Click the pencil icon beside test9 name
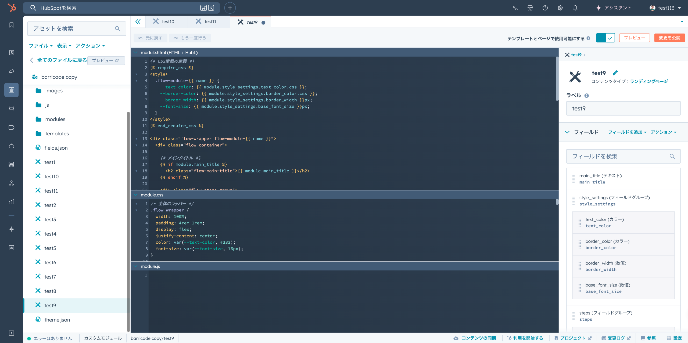This screenshot has height=343, width=688. 615,73
